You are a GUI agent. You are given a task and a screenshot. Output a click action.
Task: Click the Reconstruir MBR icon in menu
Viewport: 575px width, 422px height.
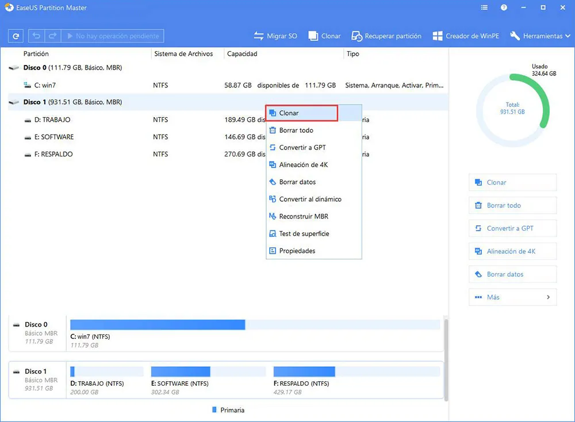pyautogui.click(x=273, y=216)
